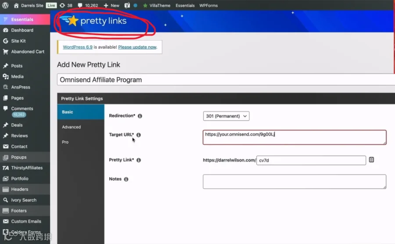The image size is (395, 244).
Task: Open Essentials in the top admin bar
Action: 185,5
